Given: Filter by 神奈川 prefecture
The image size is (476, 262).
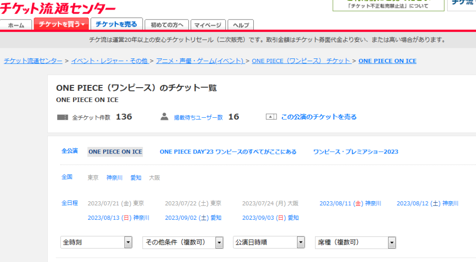Looking at the screenshot, I should pyautogui.click(x=114, y=178).
